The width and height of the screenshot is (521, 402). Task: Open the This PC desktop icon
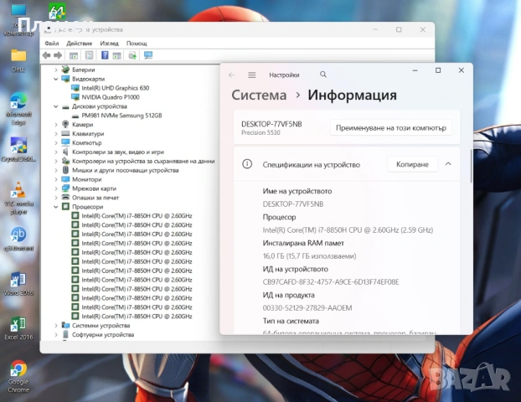18,20
